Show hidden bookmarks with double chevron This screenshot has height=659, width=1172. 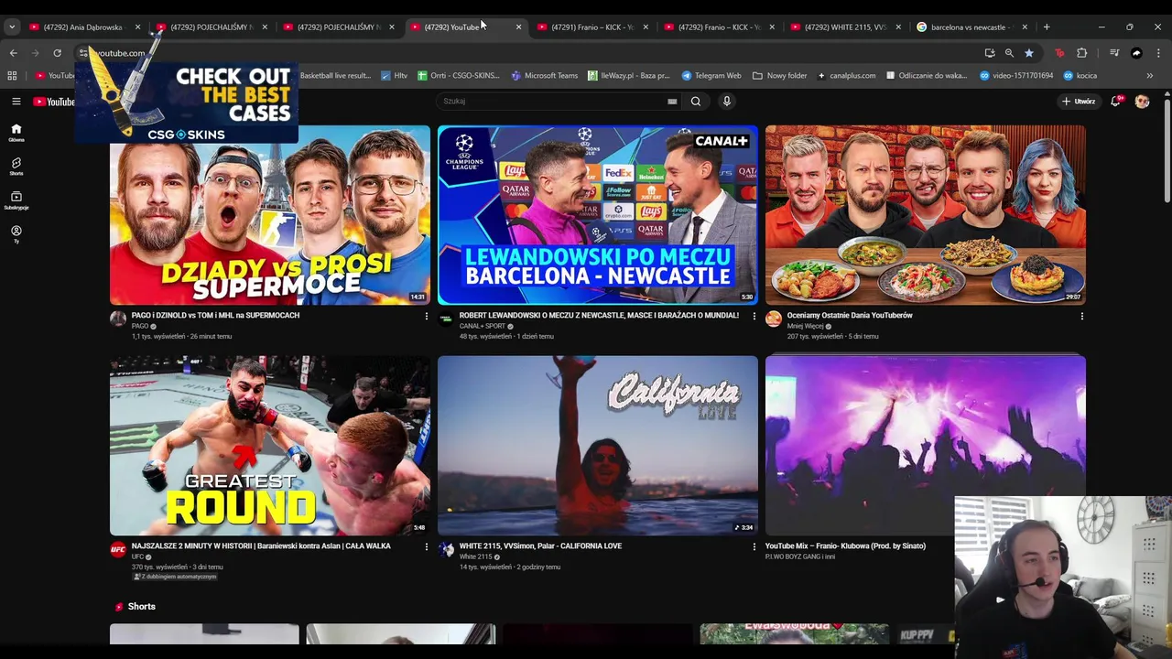(1150, 76)
